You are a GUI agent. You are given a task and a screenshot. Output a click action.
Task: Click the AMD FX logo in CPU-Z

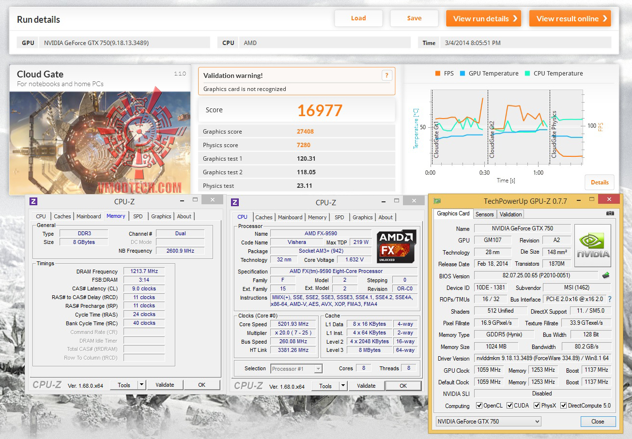(397, 246)
